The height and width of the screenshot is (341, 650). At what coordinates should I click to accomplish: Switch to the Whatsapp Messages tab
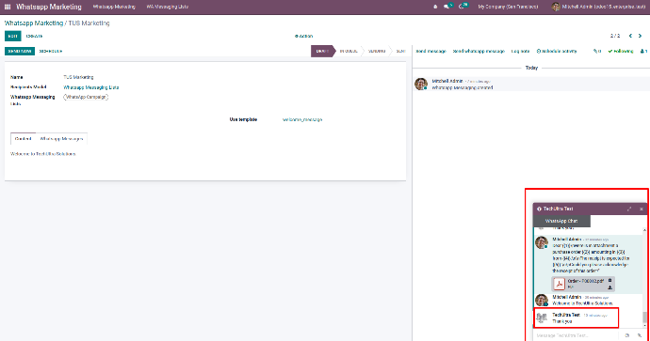click(61, 139)
